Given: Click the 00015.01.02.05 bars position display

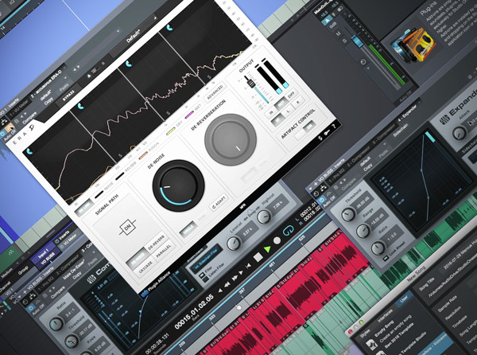Looking at the screenshot, I should (194, 311).
